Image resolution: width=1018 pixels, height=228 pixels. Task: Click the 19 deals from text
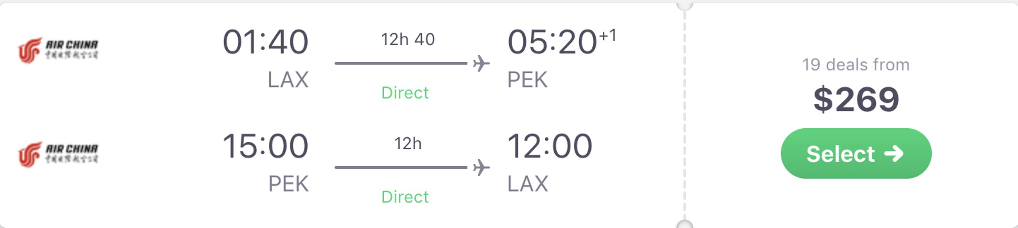(x=856, y=65)
